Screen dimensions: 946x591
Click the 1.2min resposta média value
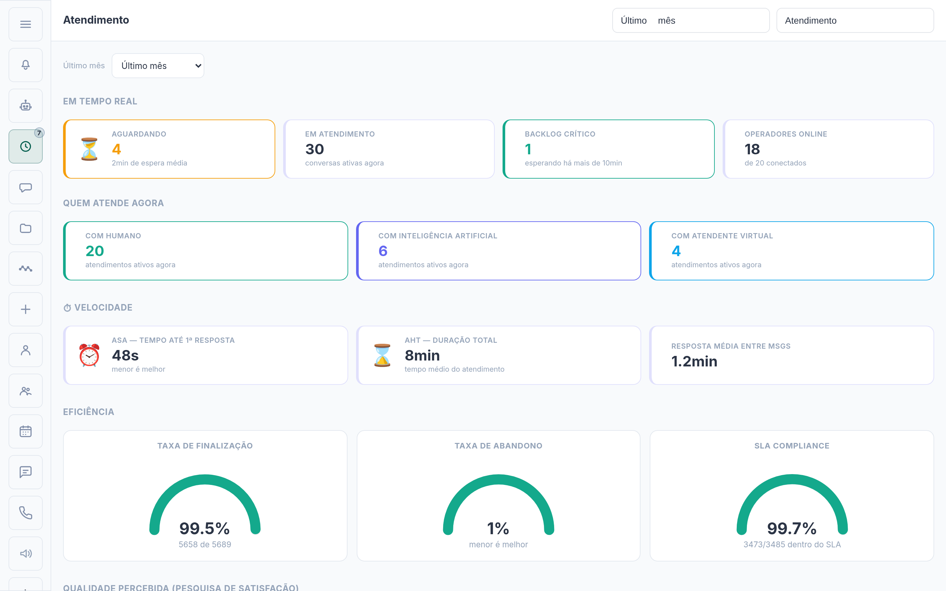coord(694,361)
